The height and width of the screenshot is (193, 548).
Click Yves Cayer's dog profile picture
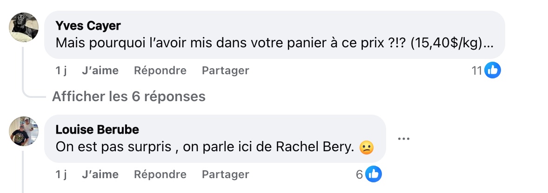coord(24,27)
